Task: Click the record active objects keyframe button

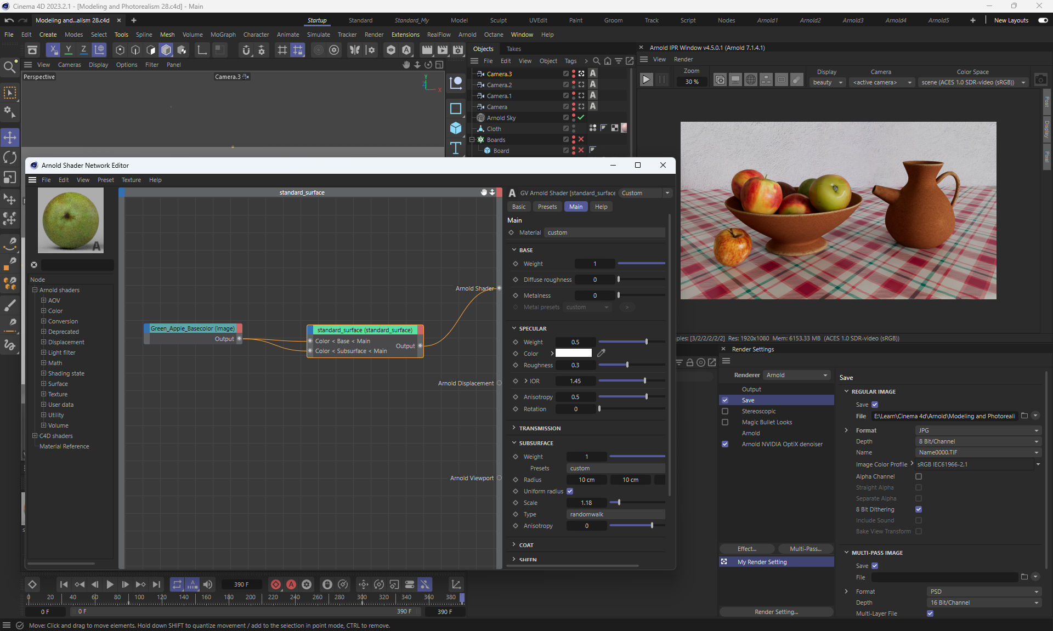Action: [276, 584]
